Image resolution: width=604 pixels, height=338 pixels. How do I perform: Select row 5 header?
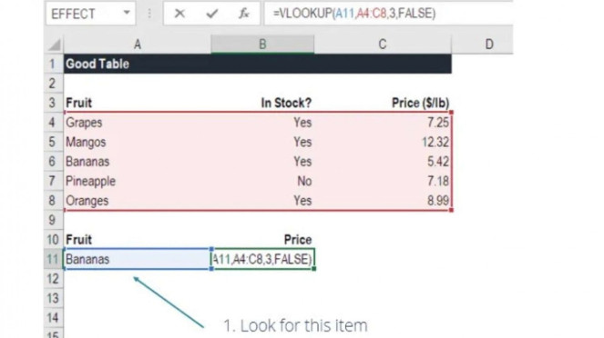click(53, 142)
